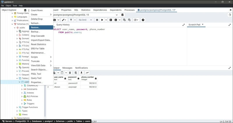The width and height of the screenshot is (233, 123).
Task: Click the Explain Analyze chart icon
Action: [116, 20]
